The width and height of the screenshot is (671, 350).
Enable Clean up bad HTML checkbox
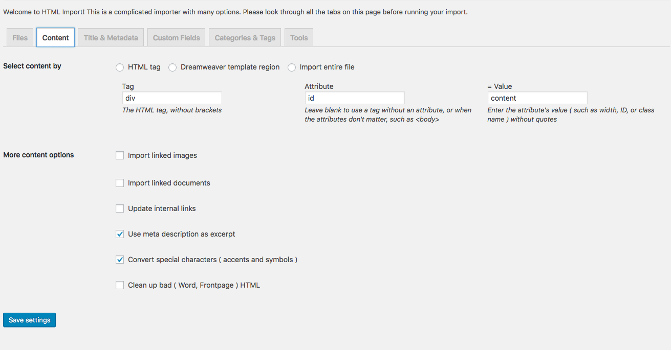pyautogui.click(x=120, y=285)
